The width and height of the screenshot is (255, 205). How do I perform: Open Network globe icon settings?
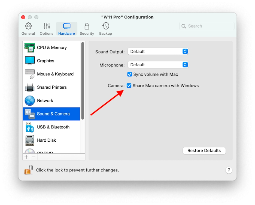[x=30, y=100]
